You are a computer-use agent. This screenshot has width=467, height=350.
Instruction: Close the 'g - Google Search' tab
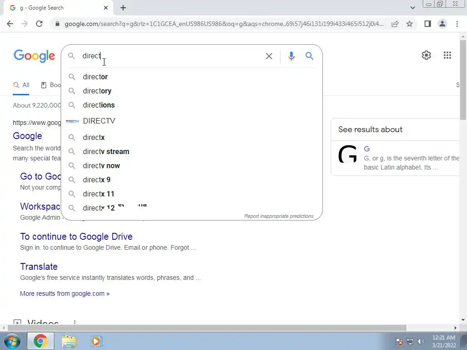pos(106,8)
